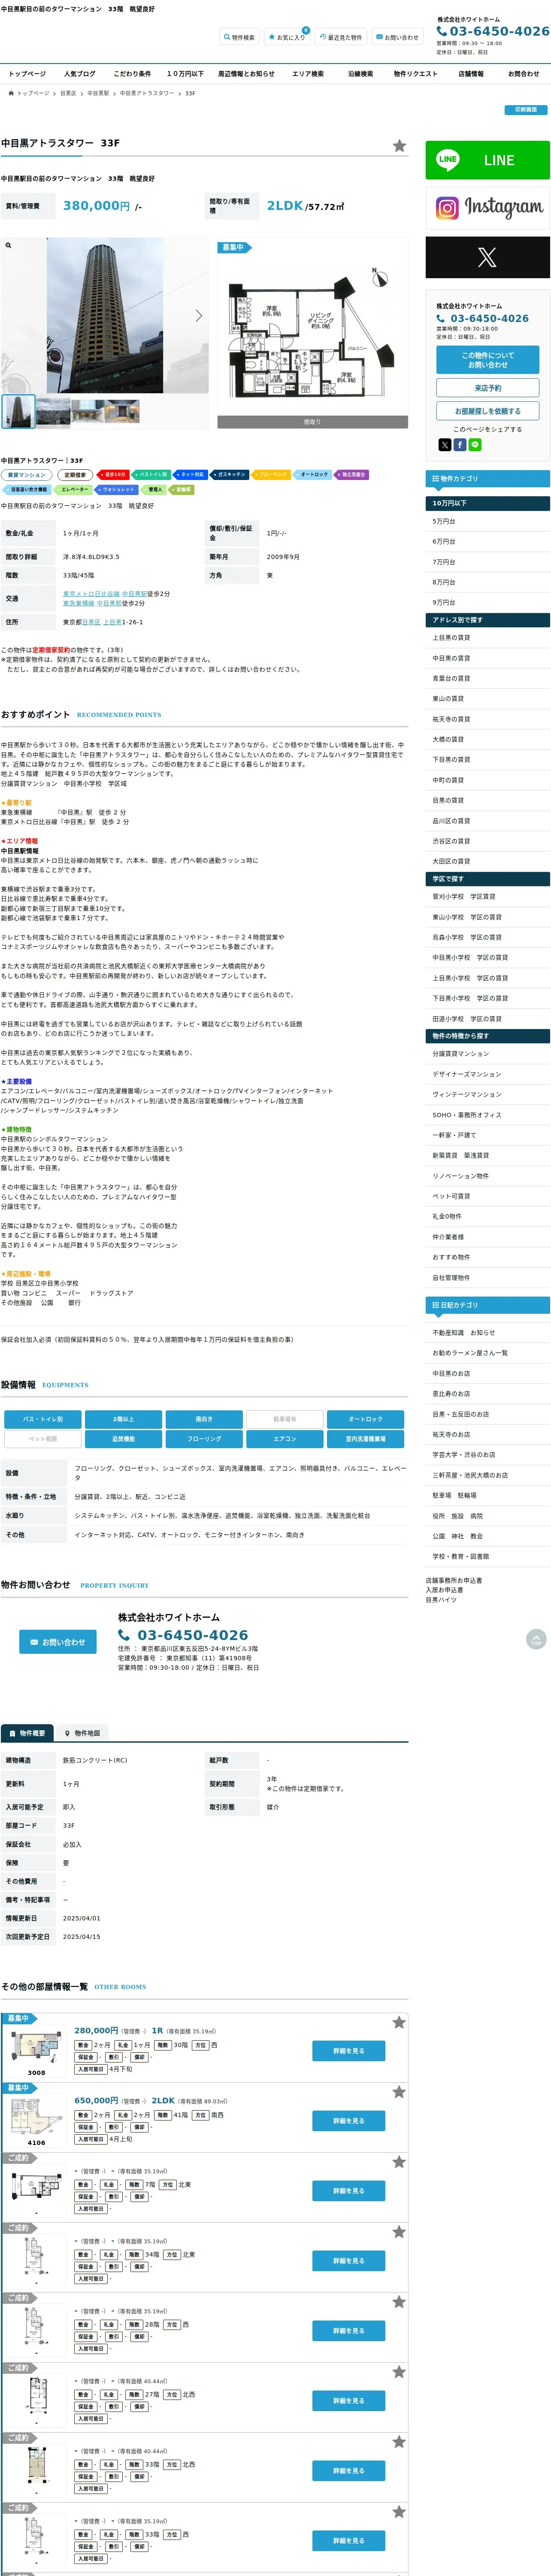Open 物件検索 in header

click(240, 37)
